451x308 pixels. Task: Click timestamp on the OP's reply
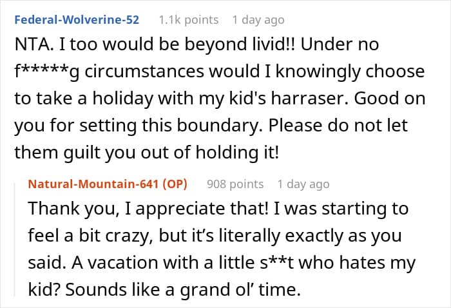point(303,184)
